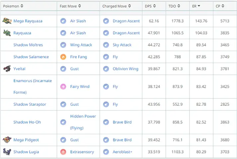Screen dimensions: 237x159
Task: Sort the table by CP
Action: 220,6
